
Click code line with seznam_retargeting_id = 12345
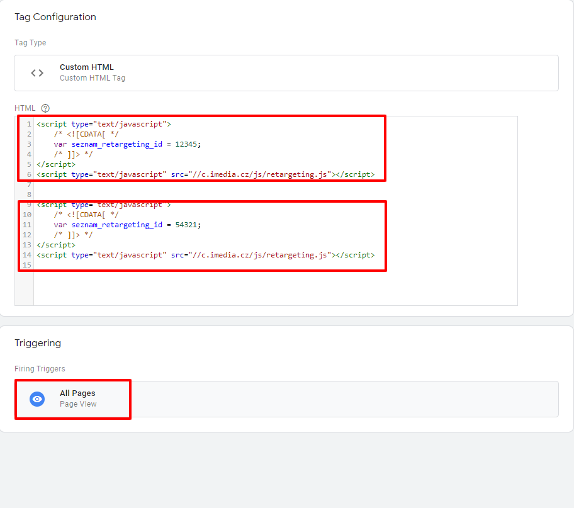pyautogui.click(x=127, y=144)
